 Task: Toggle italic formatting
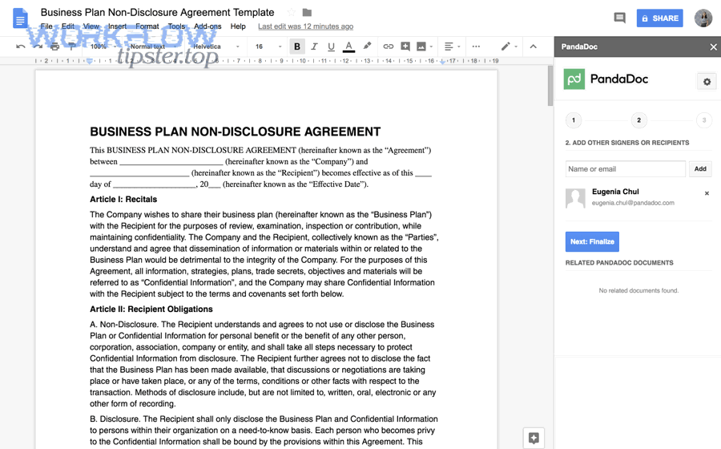[315, 47]
